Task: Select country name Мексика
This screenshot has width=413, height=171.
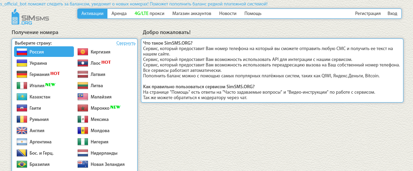Action: point(100,119)
